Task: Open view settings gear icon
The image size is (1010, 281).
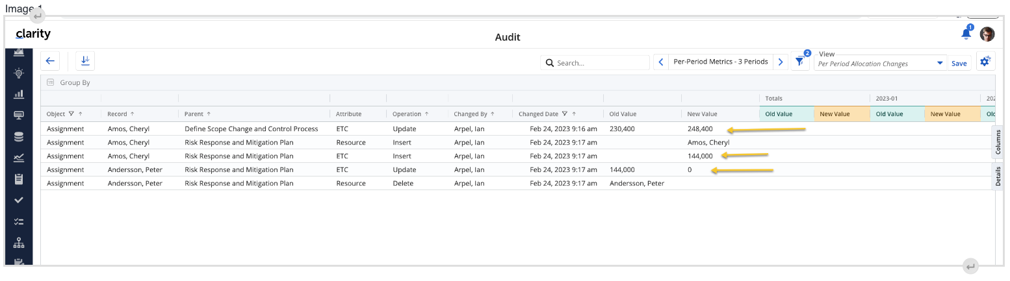Action: [x=985, y=62]
